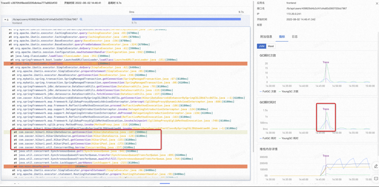Click the IP value 172.20.0.241
Screen dimensions: 379x187
click(x=294, y=14)
